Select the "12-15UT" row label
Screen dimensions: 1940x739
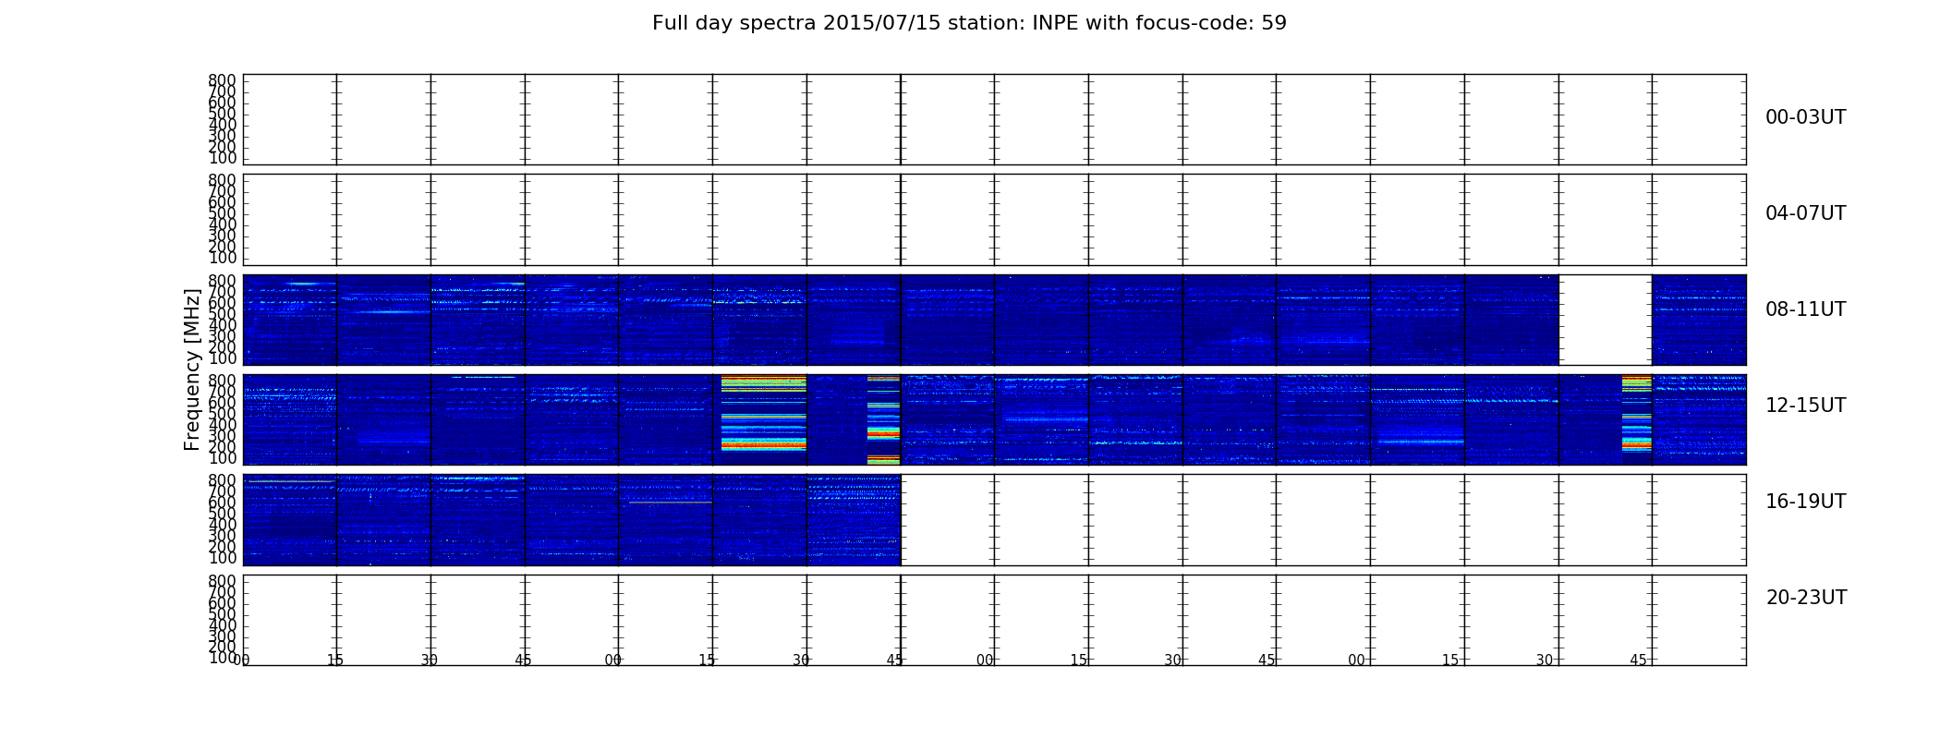click(1805, 406)
